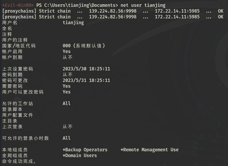Click the password changeable date 2023/5/31 18:25:11
This screenshot has height=166, width=228.
86,80
